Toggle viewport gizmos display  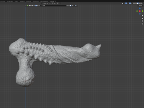126,3
